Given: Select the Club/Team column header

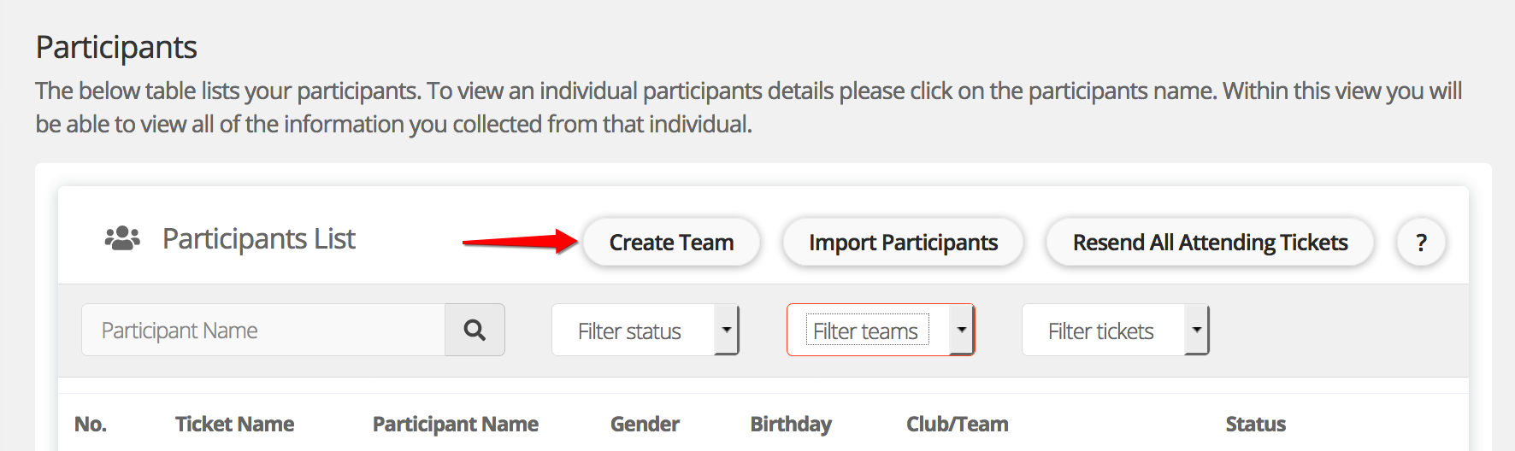Looking at the screenshot, I should [957, 424].
